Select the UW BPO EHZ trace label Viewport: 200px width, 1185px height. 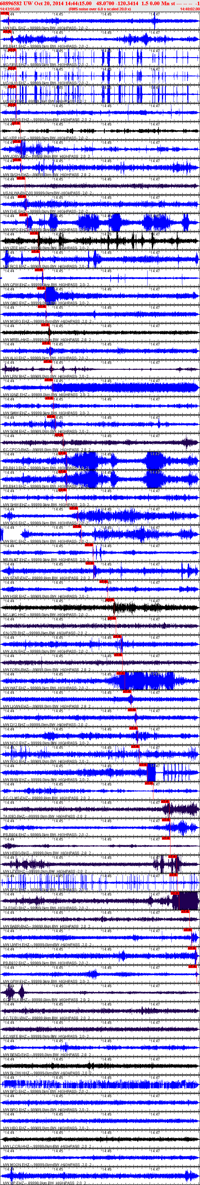(x=45, y=1091)
